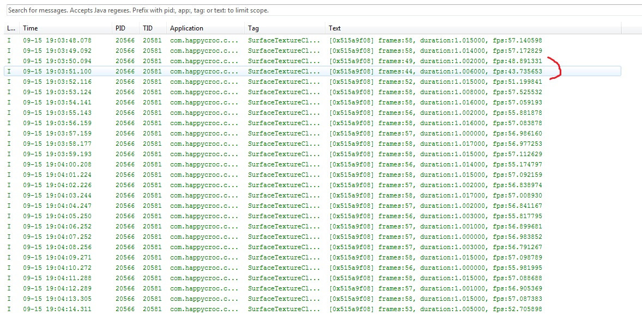The image size is (642, 322).
Task: Select log row timestamped 19:03:55.143
Action: tap(313, 113)
